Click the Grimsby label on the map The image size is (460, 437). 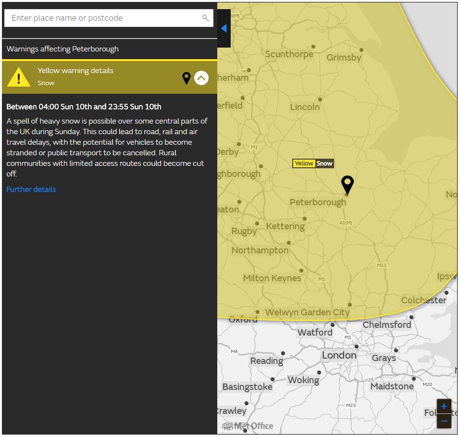point(344,58)
